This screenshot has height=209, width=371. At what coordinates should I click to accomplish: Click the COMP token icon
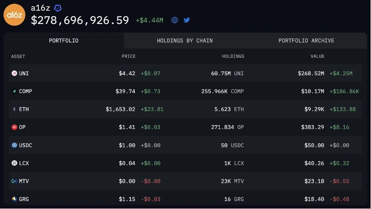point(14,91)
